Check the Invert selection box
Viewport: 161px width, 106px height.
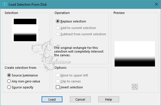pos(69,87)
